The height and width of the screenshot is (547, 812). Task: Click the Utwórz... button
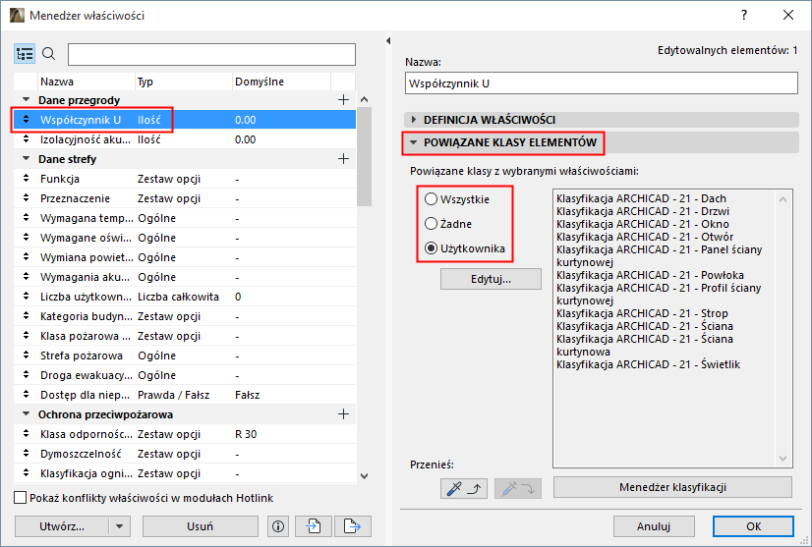pos(62,526)
